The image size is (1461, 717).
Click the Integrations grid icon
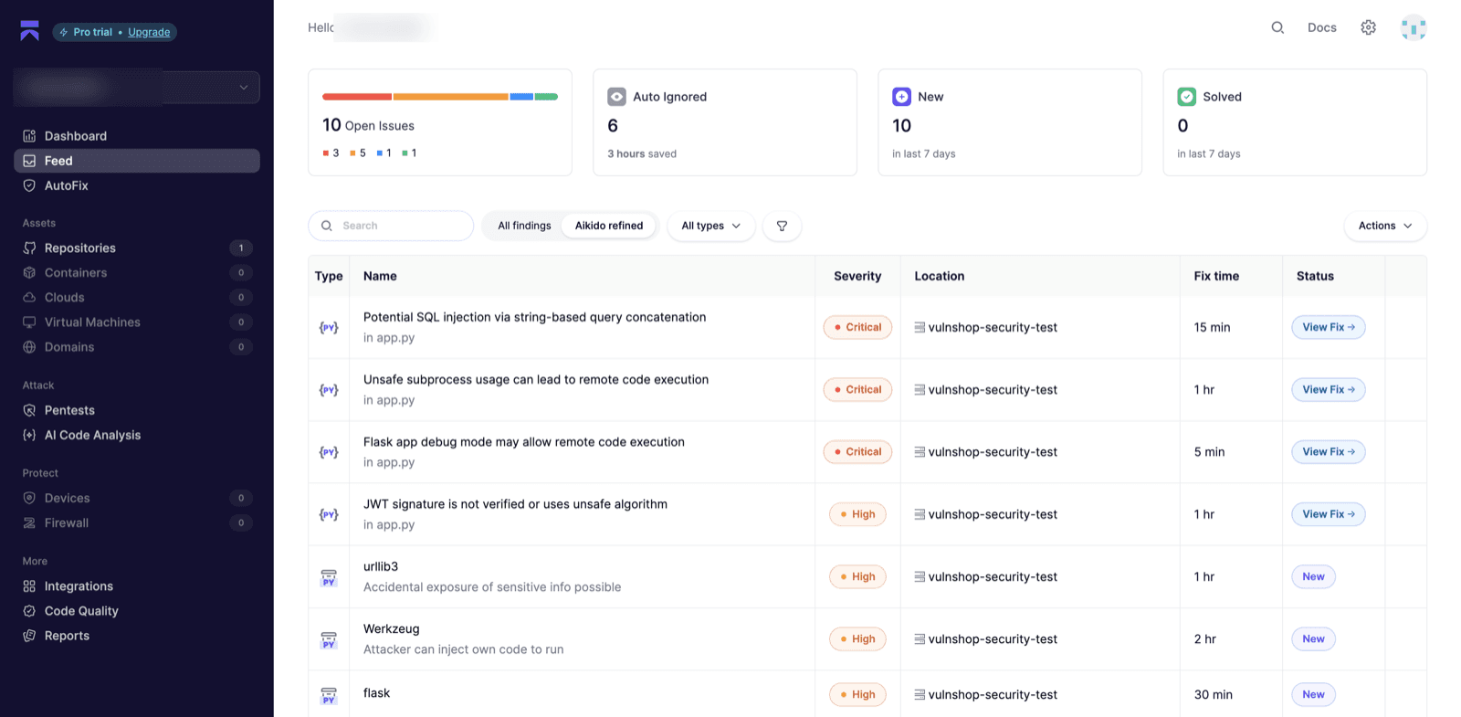29,586
